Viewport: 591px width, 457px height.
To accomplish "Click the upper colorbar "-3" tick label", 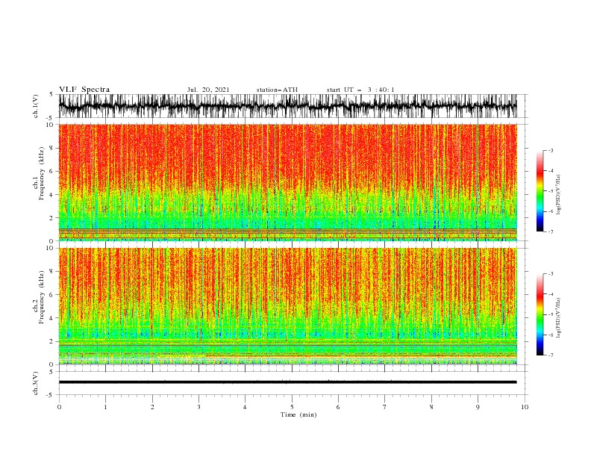I will point(550,150).
